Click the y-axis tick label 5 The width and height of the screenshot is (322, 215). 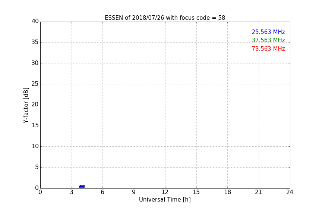point(37,167)
